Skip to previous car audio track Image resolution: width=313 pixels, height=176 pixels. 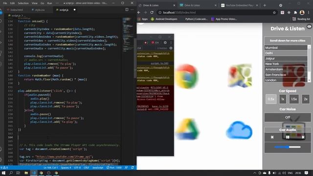pos(272,137)
